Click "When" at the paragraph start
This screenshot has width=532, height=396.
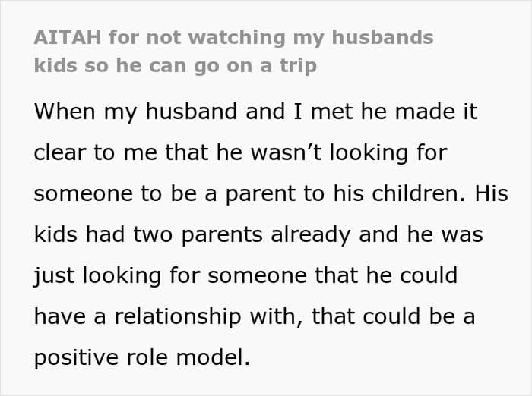coord(64,112)
